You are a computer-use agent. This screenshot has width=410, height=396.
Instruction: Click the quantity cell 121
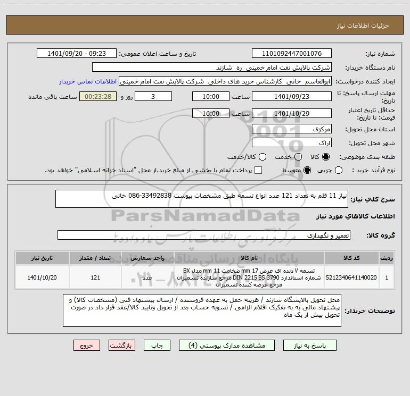tap(95, 277)
